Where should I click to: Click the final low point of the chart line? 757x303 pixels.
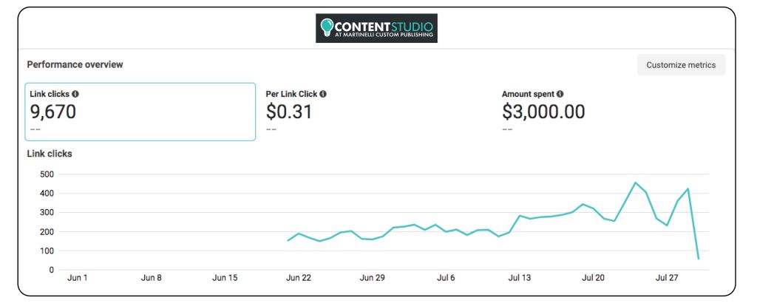click(x=699, y=258)
